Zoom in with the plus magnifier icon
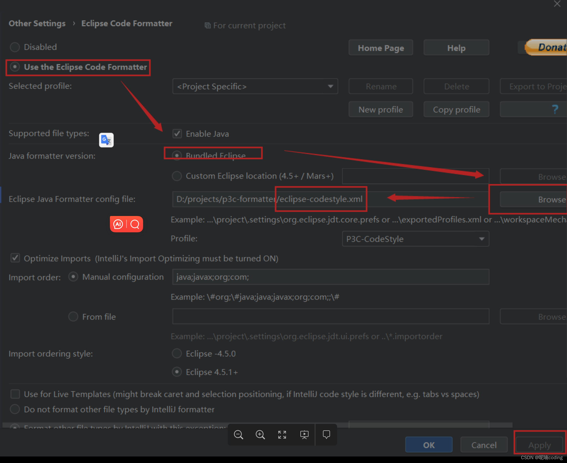 pyautogui.click(x=260, y=435)
